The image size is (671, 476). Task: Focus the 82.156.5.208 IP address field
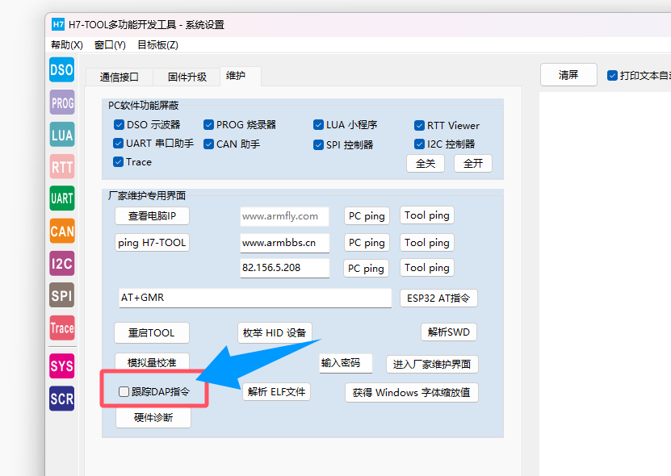click(x=284, y=268)
